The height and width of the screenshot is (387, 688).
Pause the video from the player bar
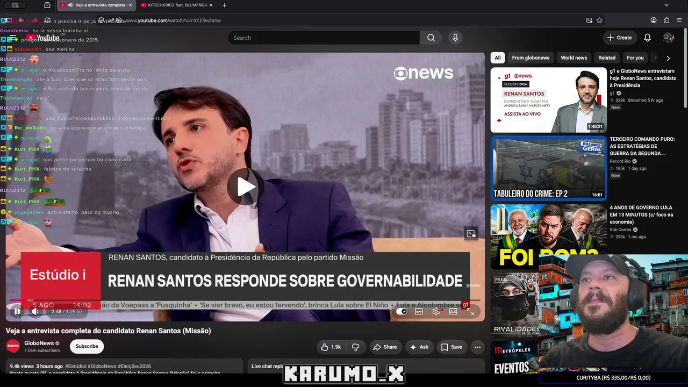click(x=17, y=311)
